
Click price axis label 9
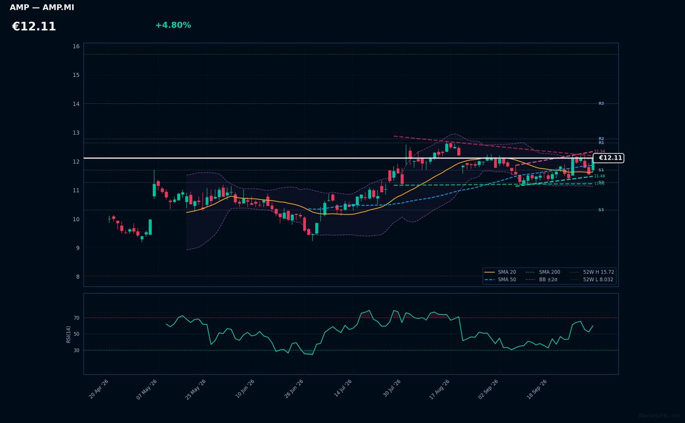pos(78,248)
